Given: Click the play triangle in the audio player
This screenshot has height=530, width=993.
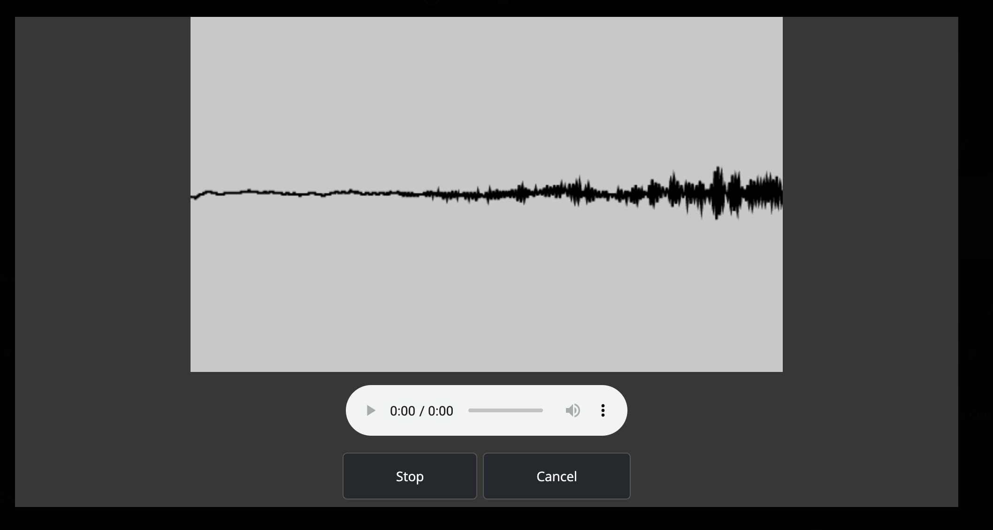Looking at the screenshot, I should tap(371, 411).
